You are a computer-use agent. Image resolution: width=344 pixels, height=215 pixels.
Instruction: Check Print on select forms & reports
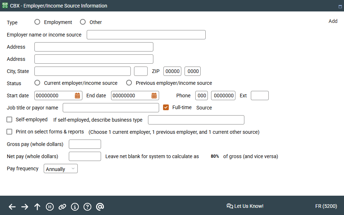tap(9, 131)
